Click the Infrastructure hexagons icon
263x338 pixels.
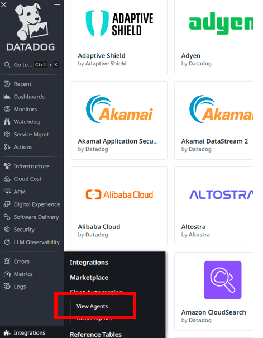coord(7,166)
